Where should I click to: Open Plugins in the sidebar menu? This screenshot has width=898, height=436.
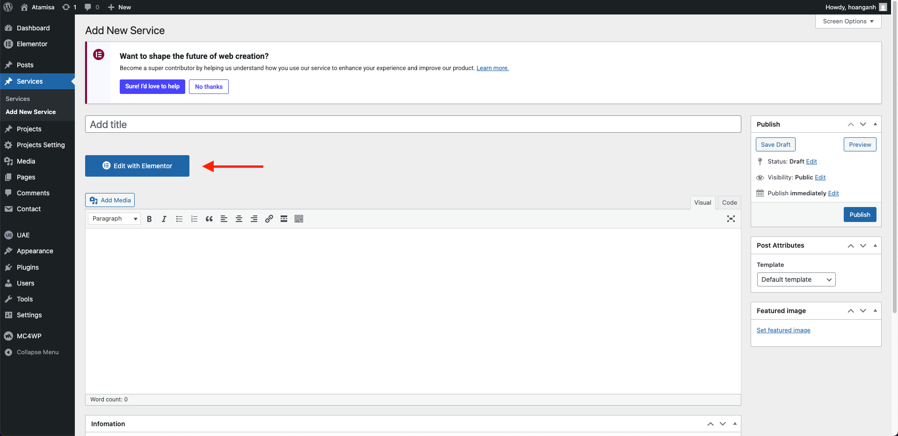click(28, 267)
